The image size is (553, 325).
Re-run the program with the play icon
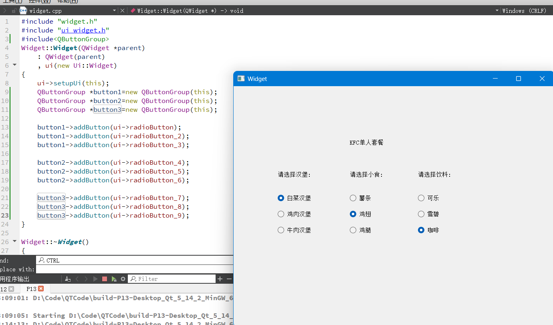95,279
